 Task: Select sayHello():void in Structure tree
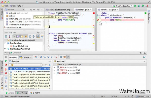[22, 46]
